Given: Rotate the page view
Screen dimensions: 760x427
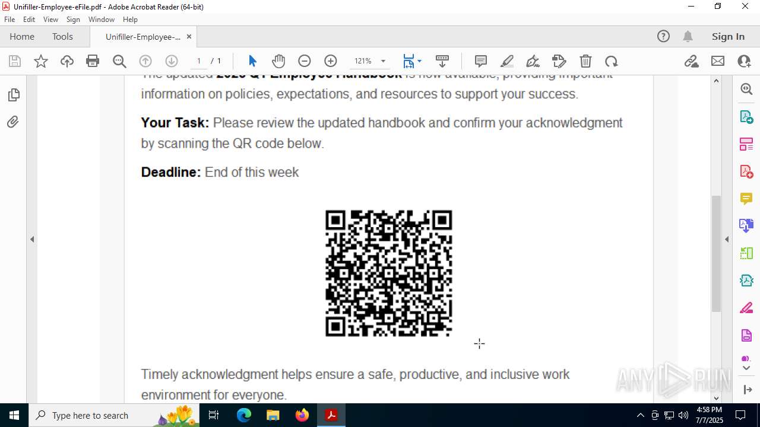Looking at the screenshot, I should (x=612, y=61).
